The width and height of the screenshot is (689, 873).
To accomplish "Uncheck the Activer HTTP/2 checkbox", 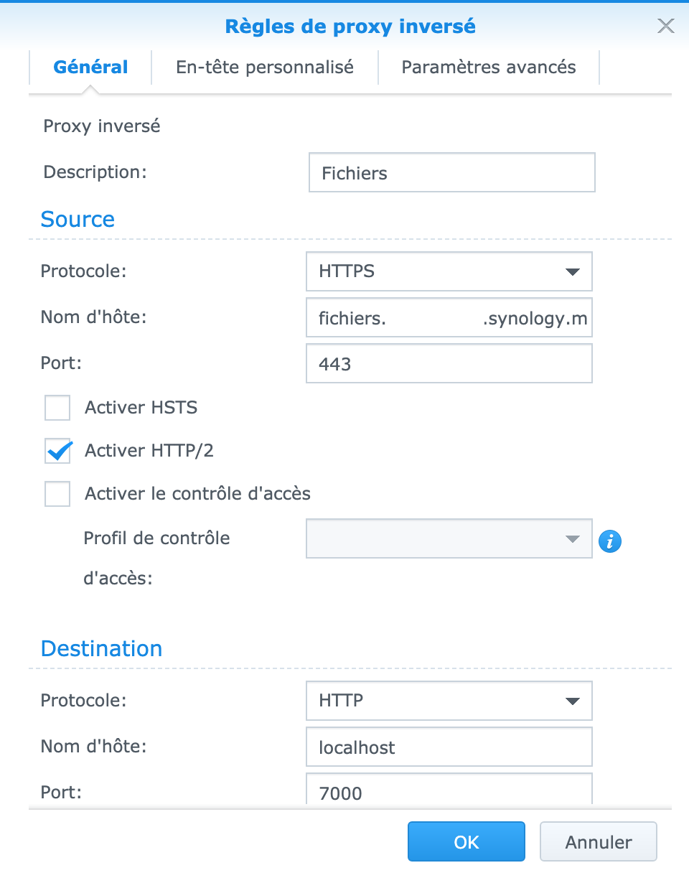I will (57, 451).
